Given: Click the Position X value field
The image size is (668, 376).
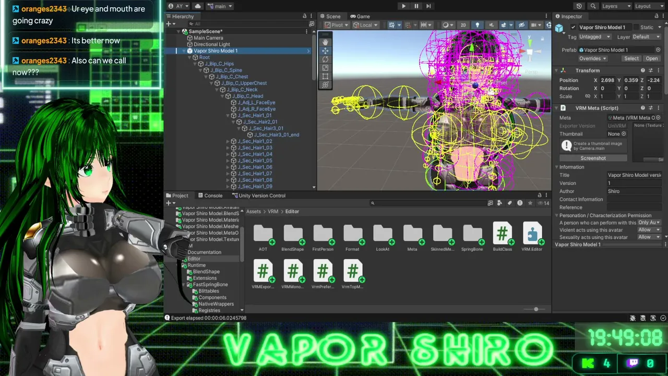Looking at the screenshot, I should coord(607,80).
